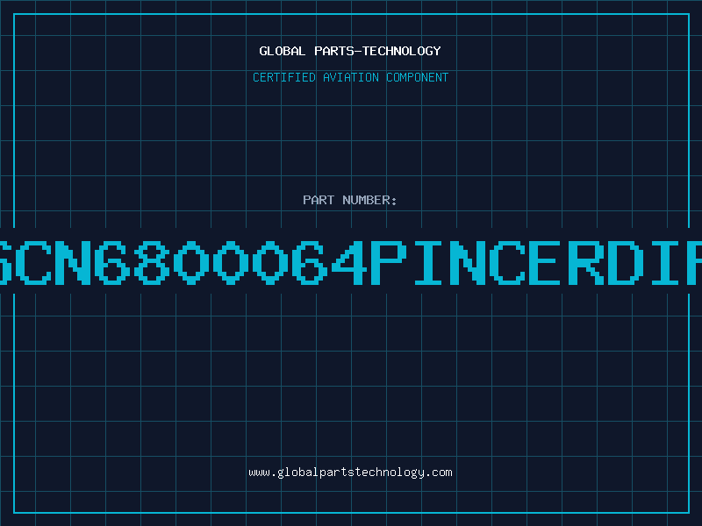Image resolution: width=702 pixels, height=526 pixels.
Task: Click the first digit 6 after SCN
Action: click(113, 262)
